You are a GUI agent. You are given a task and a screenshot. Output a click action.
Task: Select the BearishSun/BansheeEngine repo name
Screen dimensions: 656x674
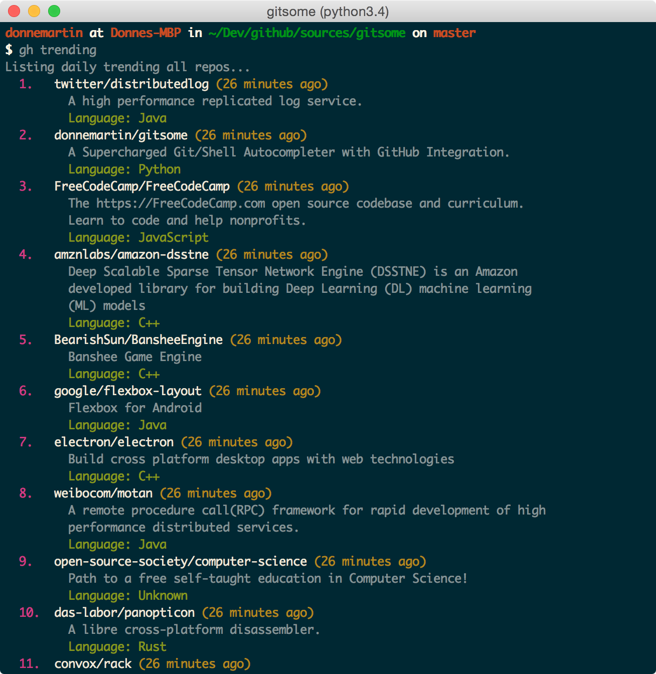(138, 340)
